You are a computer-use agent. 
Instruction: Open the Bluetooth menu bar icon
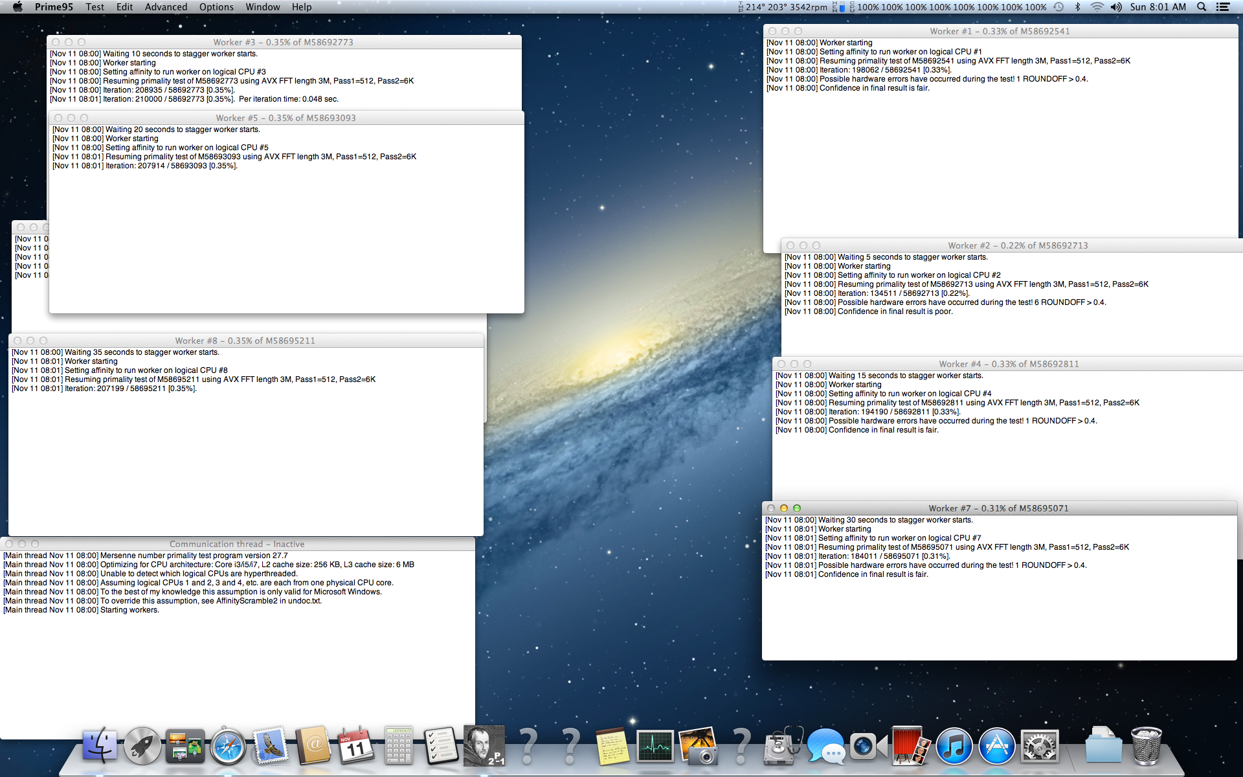pyautogui.click(x=1078, y=7)
